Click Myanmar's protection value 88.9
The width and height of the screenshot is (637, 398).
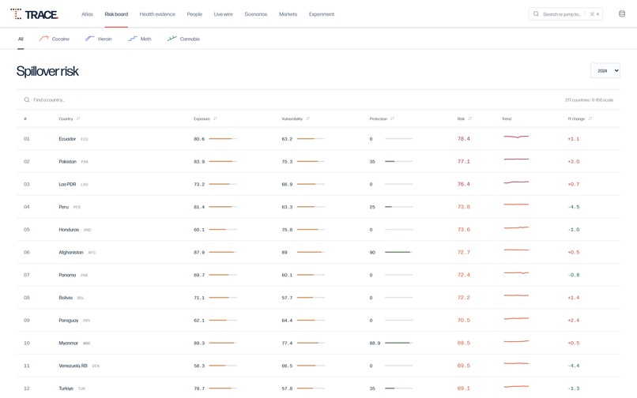click(x=375, y=344)
